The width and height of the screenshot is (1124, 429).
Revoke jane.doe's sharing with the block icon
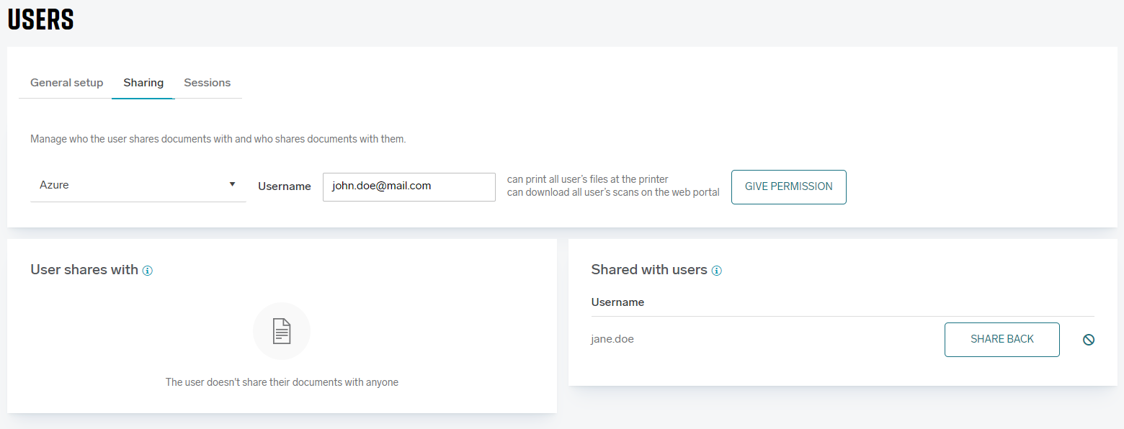1089,340
